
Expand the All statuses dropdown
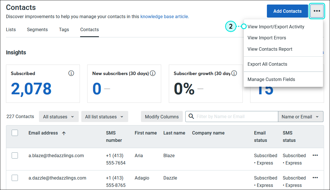click(x=59, y=117)
